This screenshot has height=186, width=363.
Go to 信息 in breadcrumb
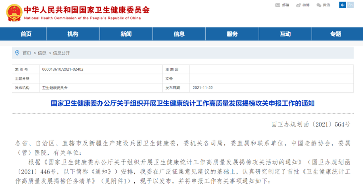[42, 53]
